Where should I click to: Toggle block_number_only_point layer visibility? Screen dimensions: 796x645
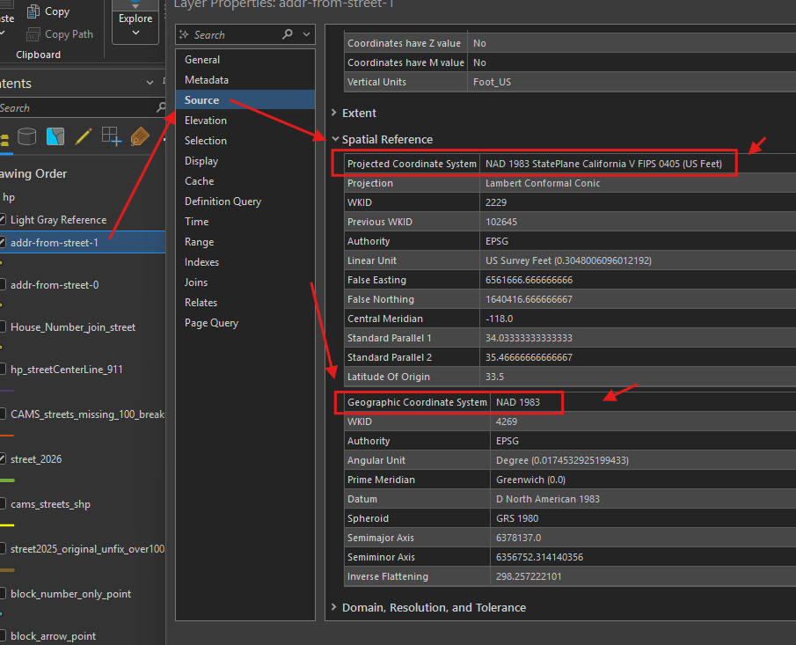click(x=2, y=593)
